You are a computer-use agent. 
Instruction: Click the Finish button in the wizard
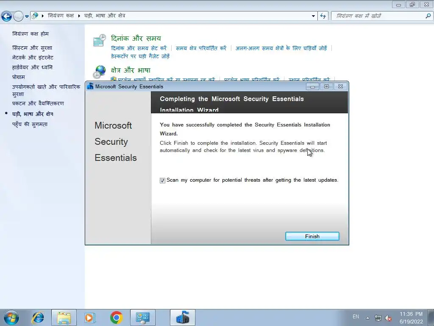tap(312, 236)
